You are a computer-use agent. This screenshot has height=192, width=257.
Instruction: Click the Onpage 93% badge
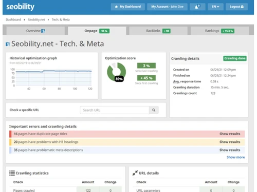[104, 31]
